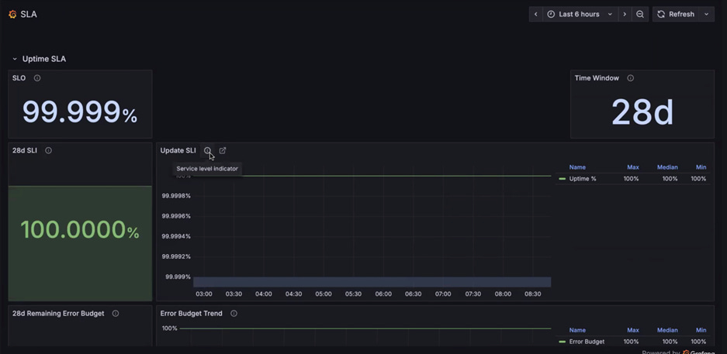Click the Uptime % series color swatch
Screen dimensions: 727x354
click(x=563, y=179)
